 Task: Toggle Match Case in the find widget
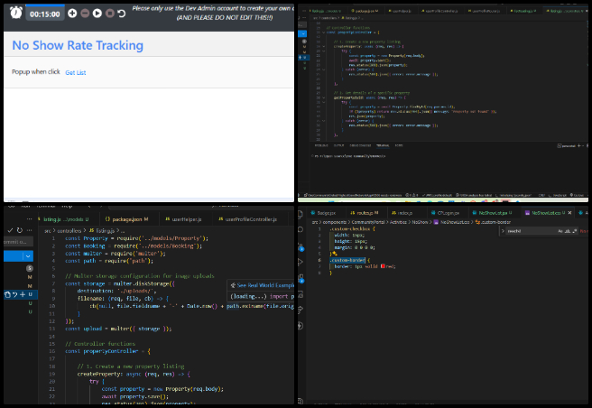[560, 231]
